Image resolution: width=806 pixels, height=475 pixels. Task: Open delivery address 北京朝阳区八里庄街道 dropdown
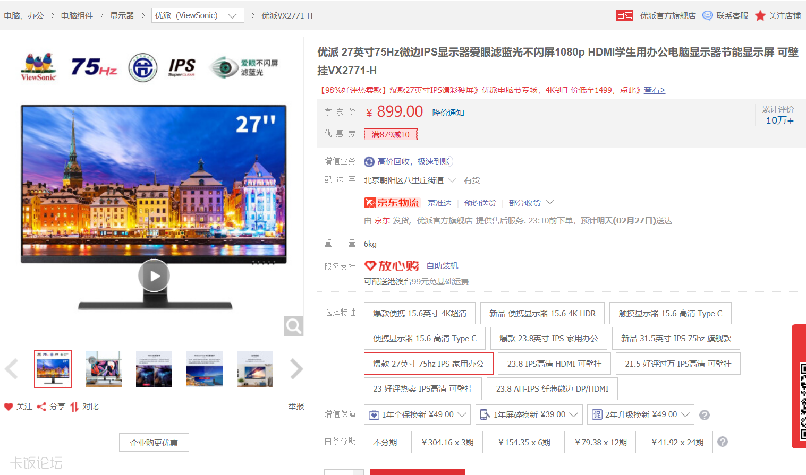[410, 180]
